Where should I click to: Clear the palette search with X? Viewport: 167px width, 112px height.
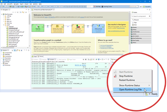click(x=150, y=16)
